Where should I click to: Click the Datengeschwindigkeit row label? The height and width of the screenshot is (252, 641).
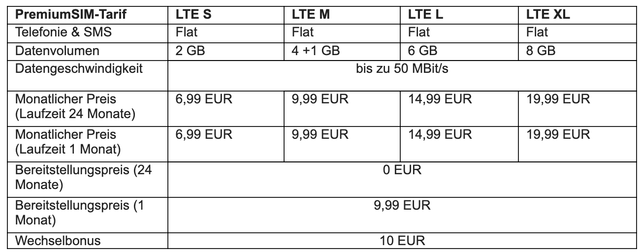pyautogui.click(x=79, y=68)
